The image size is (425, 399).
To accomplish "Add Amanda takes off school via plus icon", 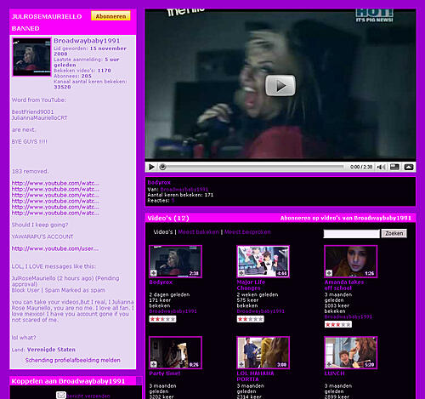I will (x=329, y=273).
